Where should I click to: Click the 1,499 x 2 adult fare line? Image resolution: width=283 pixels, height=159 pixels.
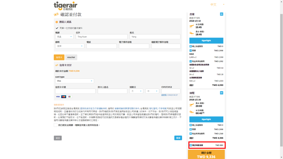pyautogui.click(x=206, y=57)
